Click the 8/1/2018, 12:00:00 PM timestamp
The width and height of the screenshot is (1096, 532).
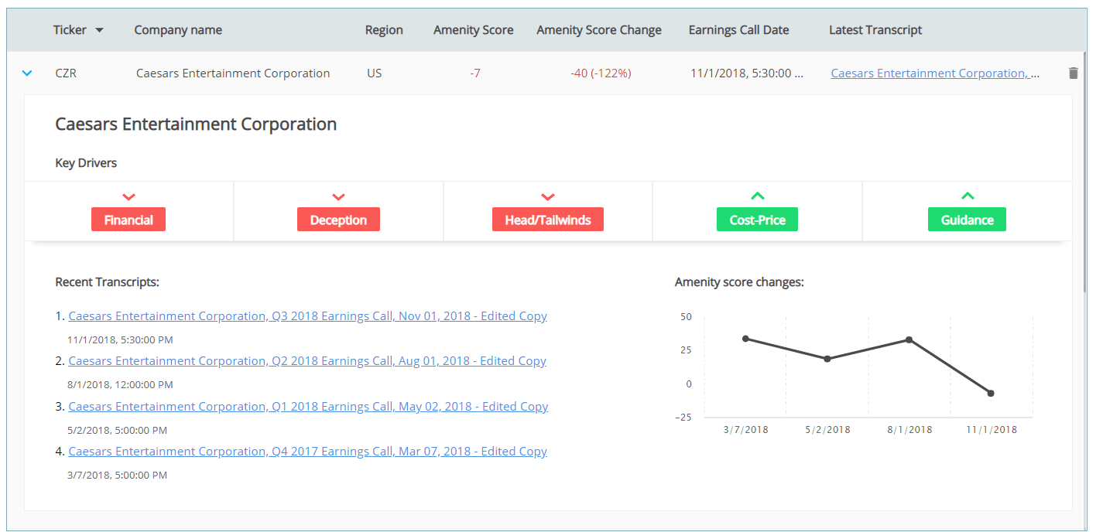click(120, 385)
